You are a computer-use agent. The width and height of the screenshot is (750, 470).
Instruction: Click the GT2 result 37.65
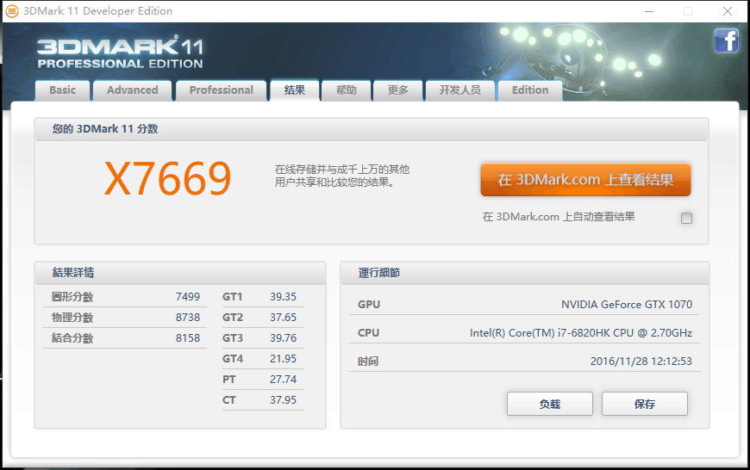tap(283, 317)
